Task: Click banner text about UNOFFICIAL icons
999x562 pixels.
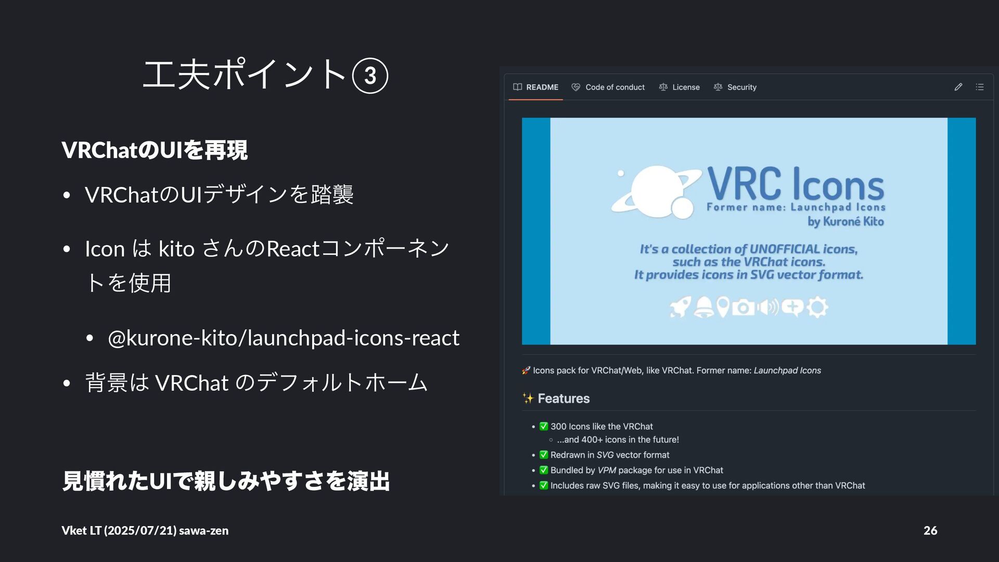Action: (749, 256)
